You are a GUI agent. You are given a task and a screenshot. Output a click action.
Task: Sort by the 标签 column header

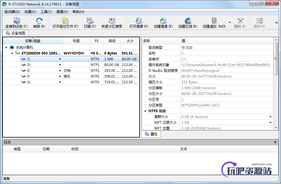pos(76,41)
